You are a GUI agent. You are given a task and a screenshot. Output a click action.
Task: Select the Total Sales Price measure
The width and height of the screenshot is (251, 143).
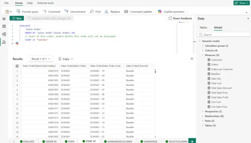point(219,93)
